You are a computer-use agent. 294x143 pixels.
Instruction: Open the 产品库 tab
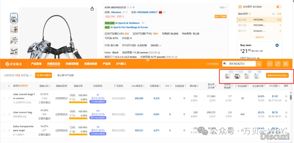[x=106, y=64]
